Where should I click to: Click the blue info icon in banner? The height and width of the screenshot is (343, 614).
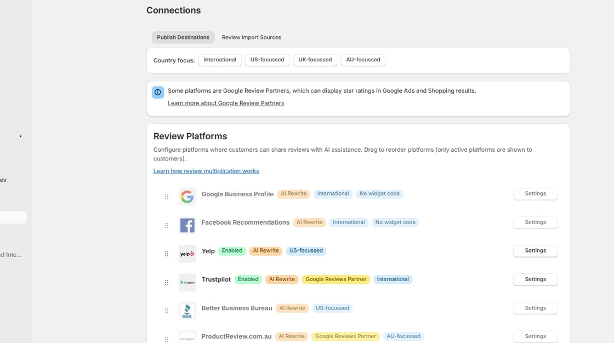pos(158,92)
